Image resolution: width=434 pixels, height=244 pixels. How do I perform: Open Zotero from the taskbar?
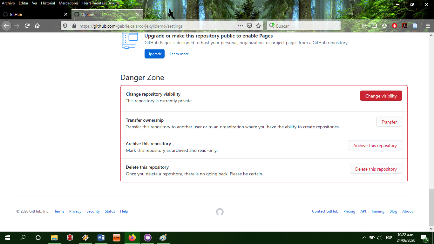point(70,238)
